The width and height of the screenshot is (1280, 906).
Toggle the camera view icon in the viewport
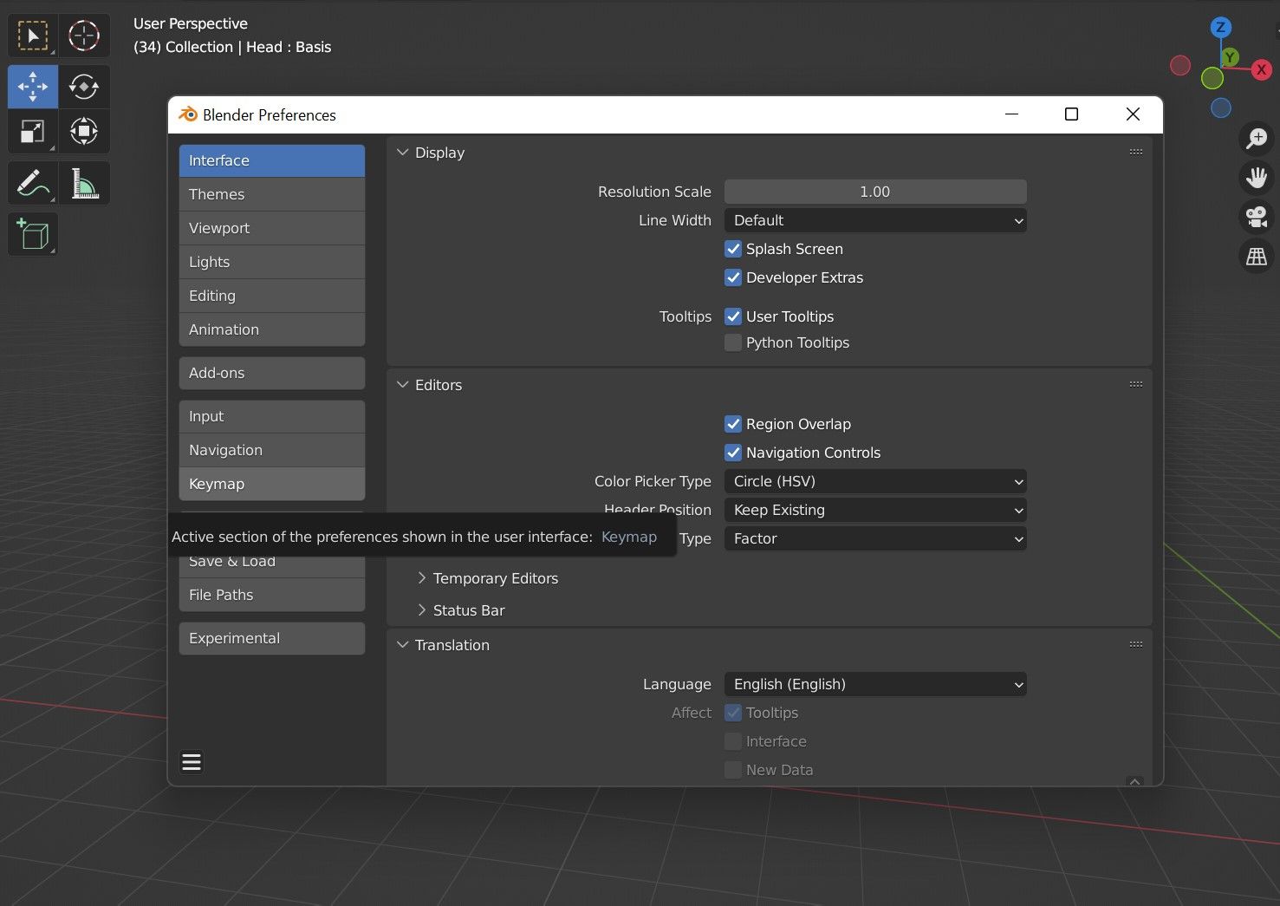coord(1257,216)
